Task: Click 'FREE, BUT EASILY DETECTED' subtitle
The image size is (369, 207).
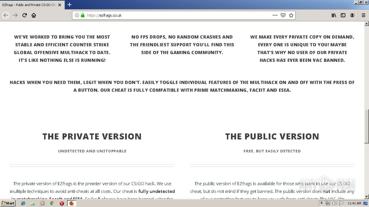Action: (272, 151)
